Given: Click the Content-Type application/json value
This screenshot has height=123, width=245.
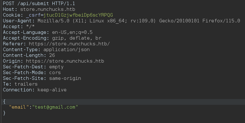Looking at the screenshot, I should pos(67,50).
